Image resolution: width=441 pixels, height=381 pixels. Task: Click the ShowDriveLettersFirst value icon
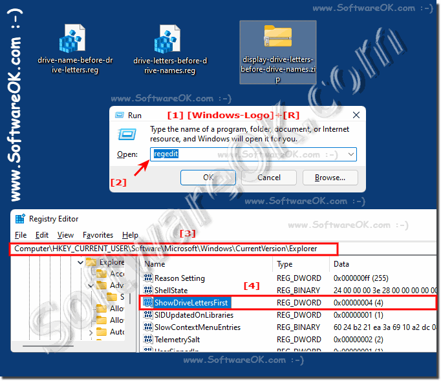click(148, 302)
